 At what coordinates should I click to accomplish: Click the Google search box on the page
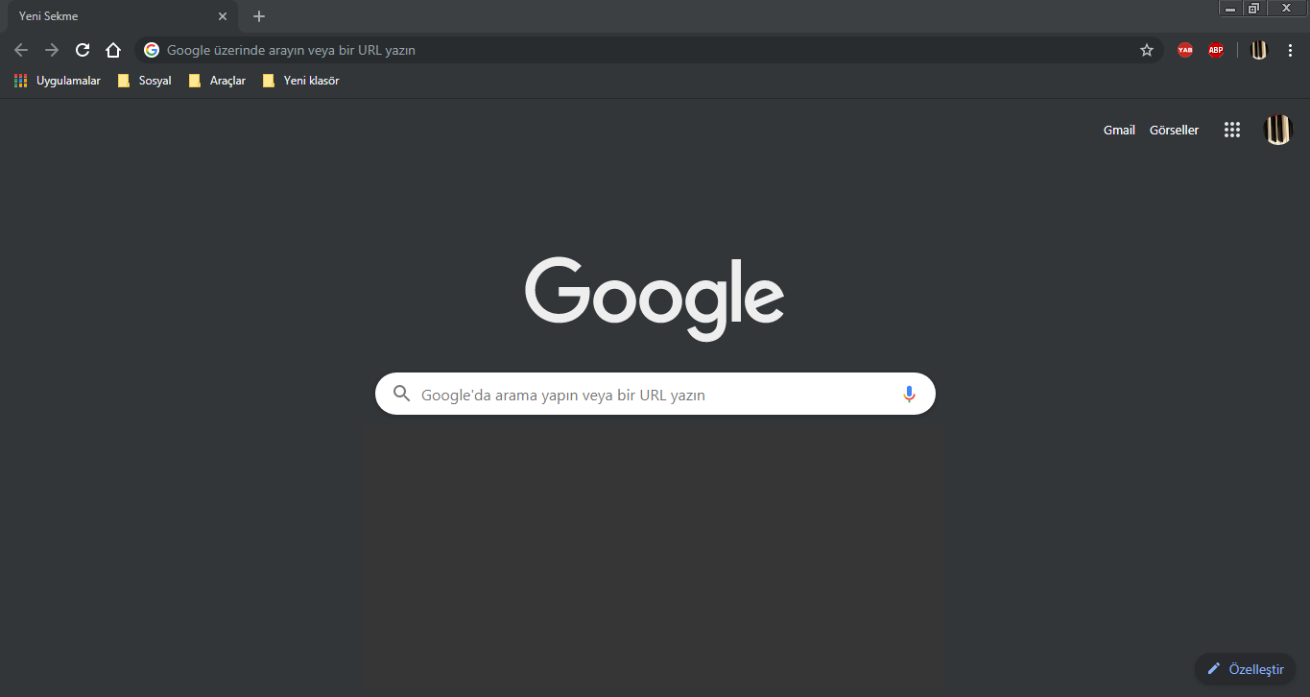(x=655, y=394)
